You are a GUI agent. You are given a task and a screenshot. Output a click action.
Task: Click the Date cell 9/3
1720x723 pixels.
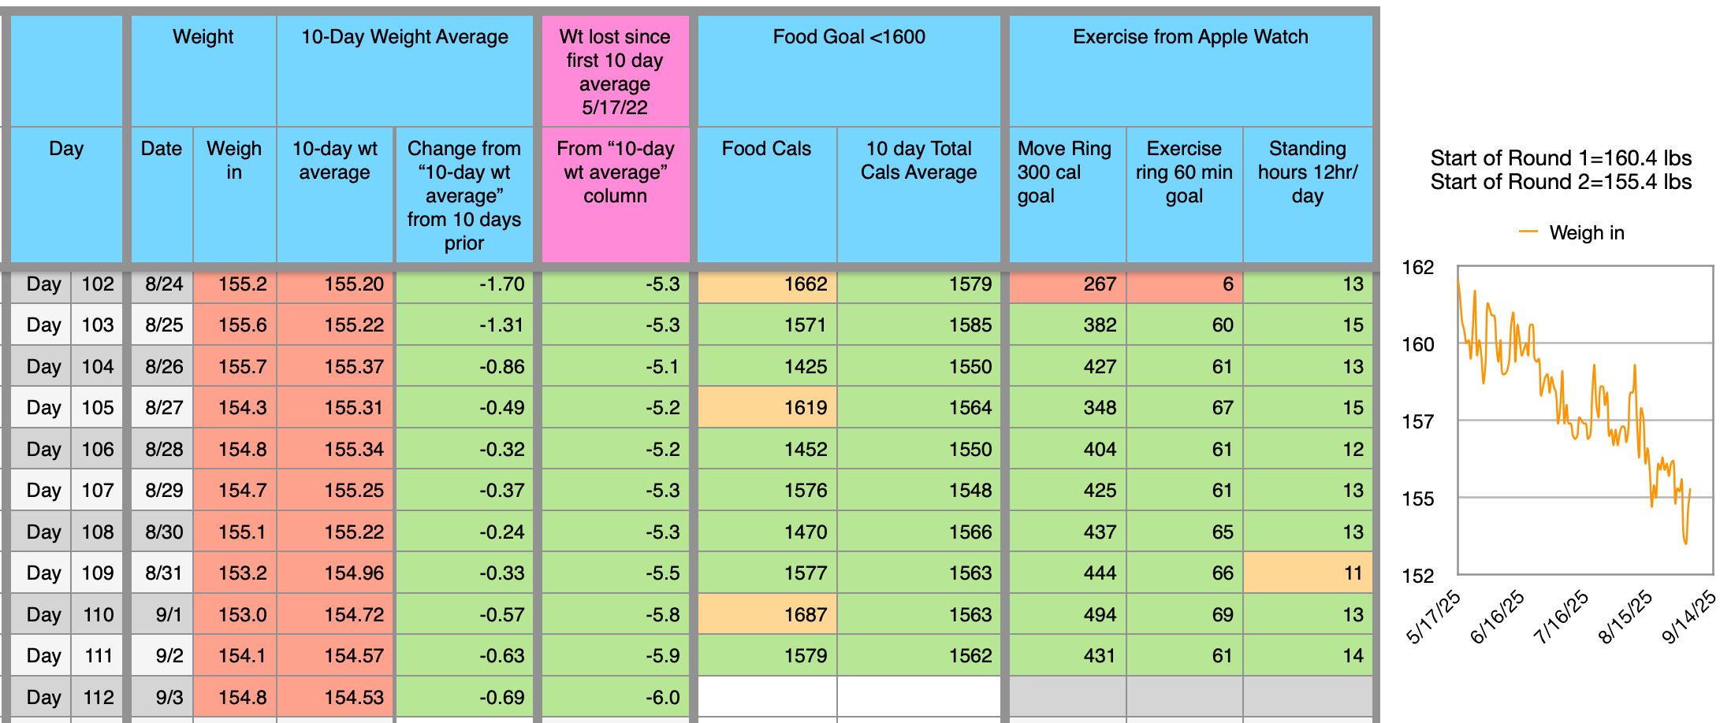(162, 696)
